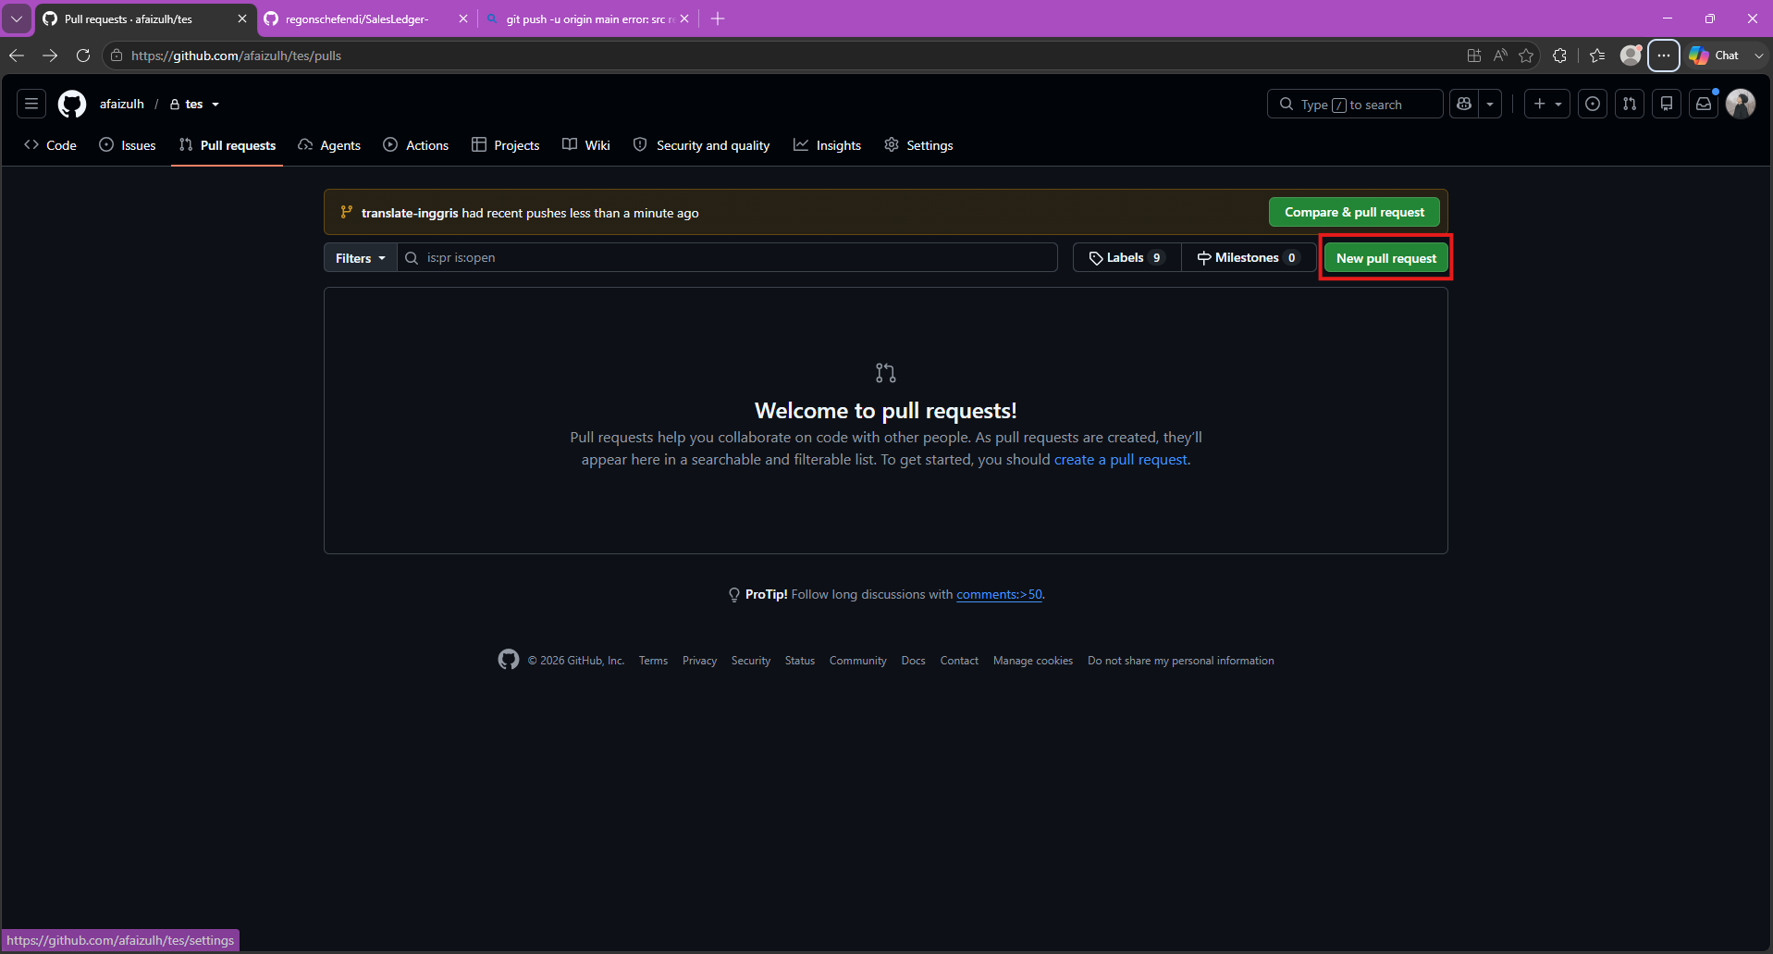The image size is (1773, 954).
Task: Open the Contact footer link
Action: [x=959, y=661]
